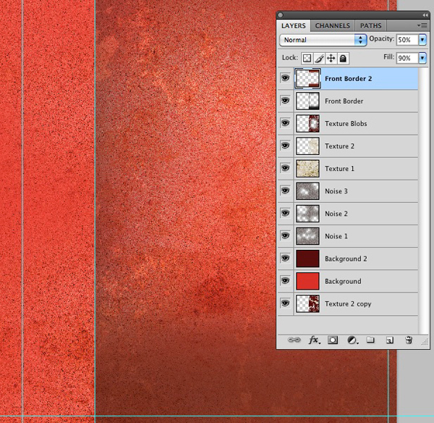Lock transparent pixels
Image resolution: width=434 pixels, height=423 pixels.
click(x=307, y=58)
